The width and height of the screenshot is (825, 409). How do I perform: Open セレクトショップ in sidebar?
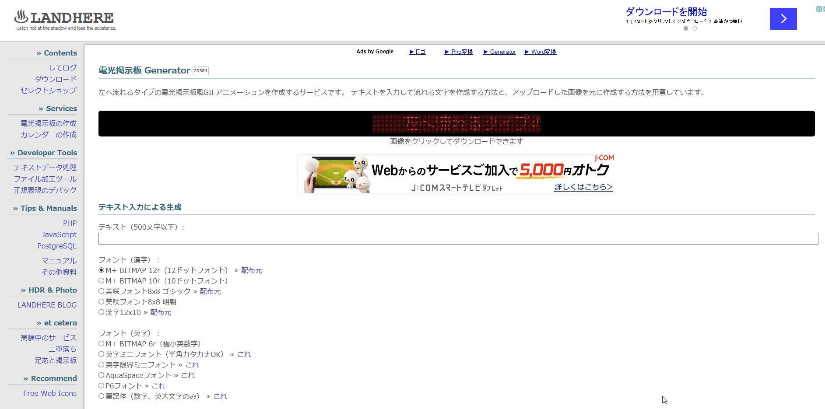click(x=49, y=91)
